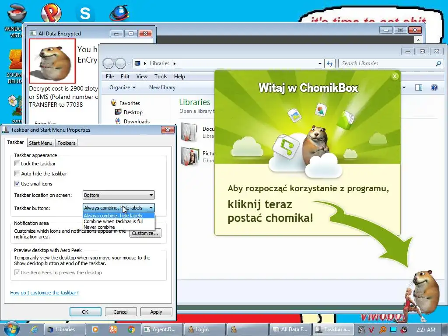Open the red P desktop icon
Screen dimensions: 448x336
[x=51, y=12]
